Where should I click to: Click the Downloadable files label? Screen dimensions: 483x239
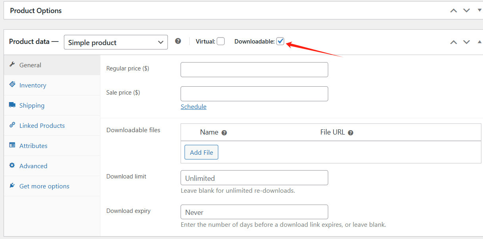[x=133, y=130]
